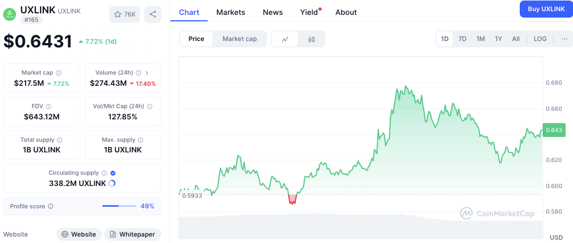Set chart range to 1M
Screen dimensions: 573x243
(480, 39)
